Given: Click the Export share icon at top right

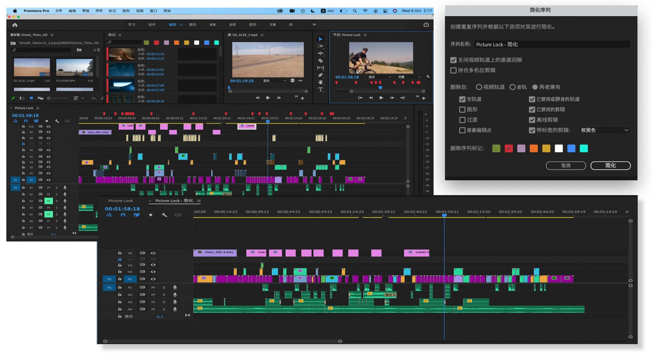Looking at the screenshot, I should (x=426, y=25).
